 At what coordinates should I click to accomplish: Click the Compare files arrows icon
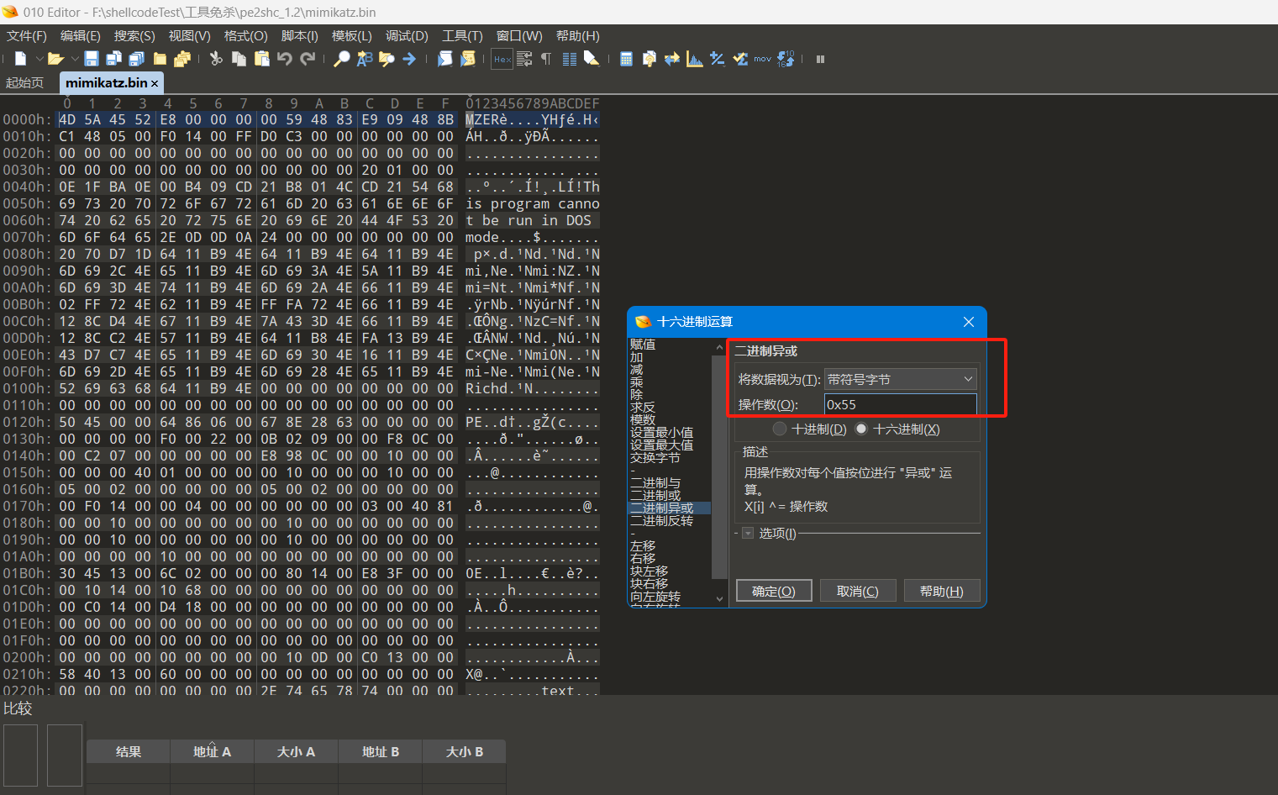[671, 59]
